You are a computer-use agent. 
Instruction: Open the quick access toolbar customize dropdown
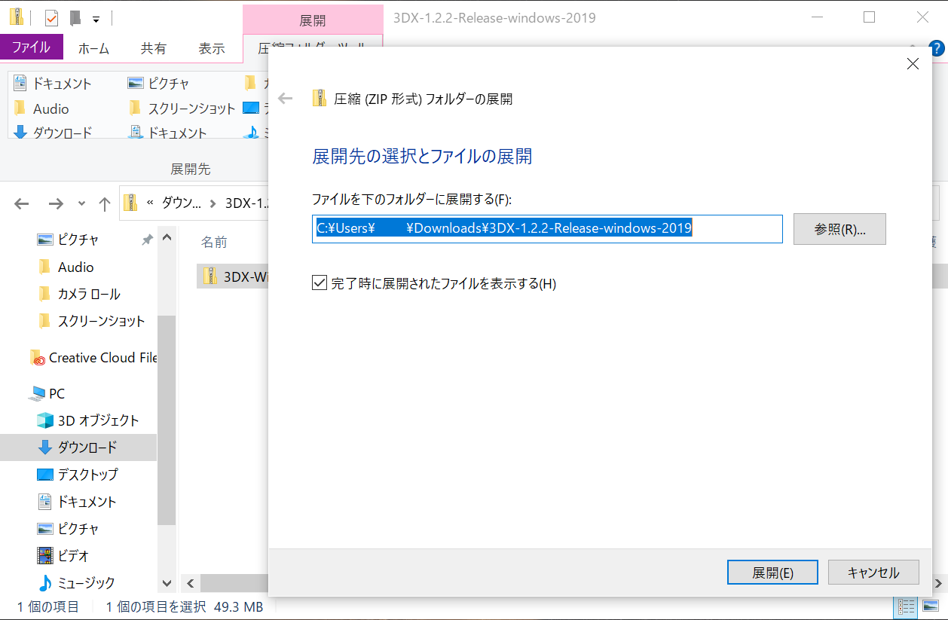96,19
